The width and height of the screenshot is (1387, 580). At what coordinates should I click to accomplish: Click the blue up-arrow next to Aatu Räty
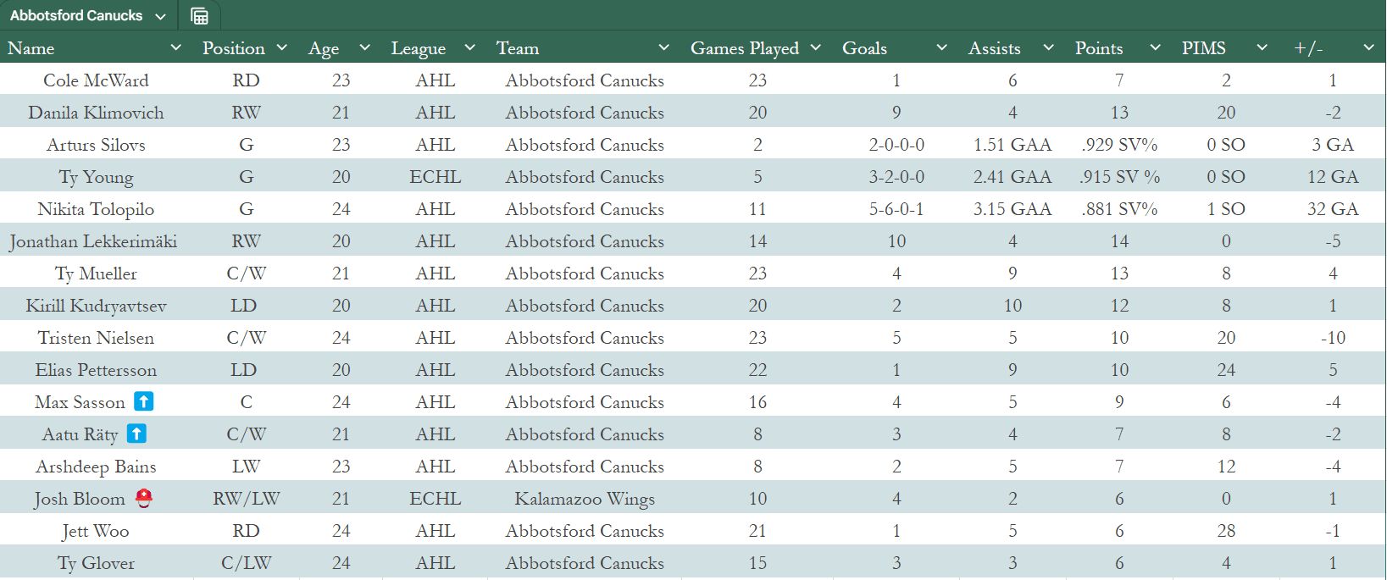coord(136,434)
